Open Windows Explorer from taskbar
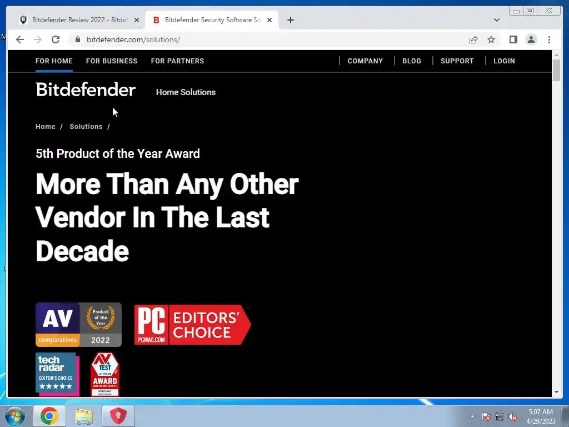The height and width of the screenshot is (427, 569). 83,416
